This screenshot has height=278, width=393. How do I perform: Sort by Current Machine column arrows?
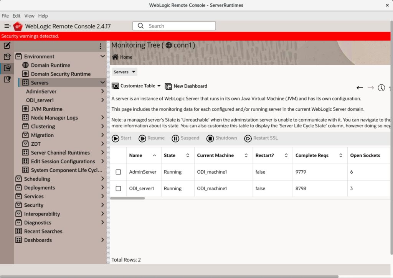click(x=246, y=156)
